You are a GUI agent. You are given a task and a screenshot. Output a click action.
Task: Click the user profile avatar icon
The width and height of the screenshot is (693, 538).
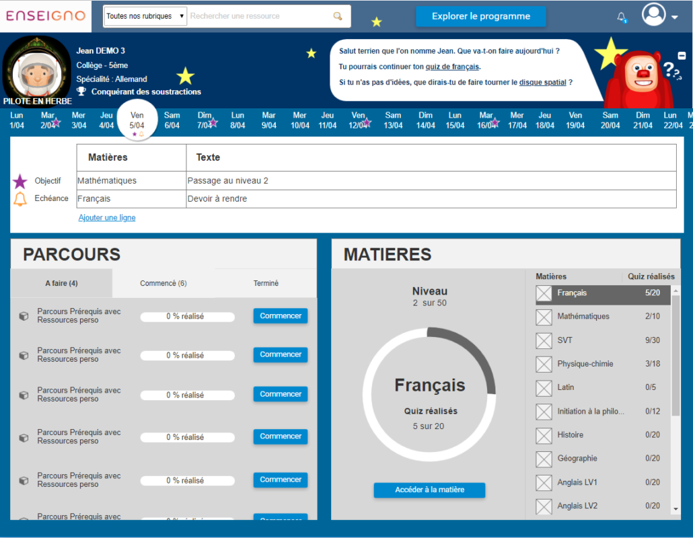653,15
